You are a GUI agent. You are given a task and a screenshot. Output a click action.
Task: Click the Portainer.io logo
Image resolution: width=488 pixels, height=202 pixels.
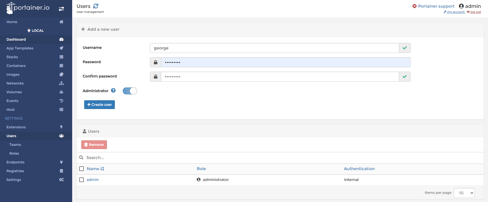[28, 8]
